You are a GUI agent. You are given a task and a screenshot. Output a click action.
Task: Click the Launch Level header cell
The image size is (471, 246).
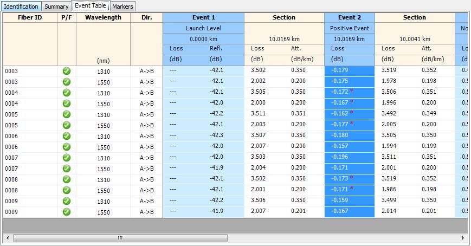click(203, 28)
